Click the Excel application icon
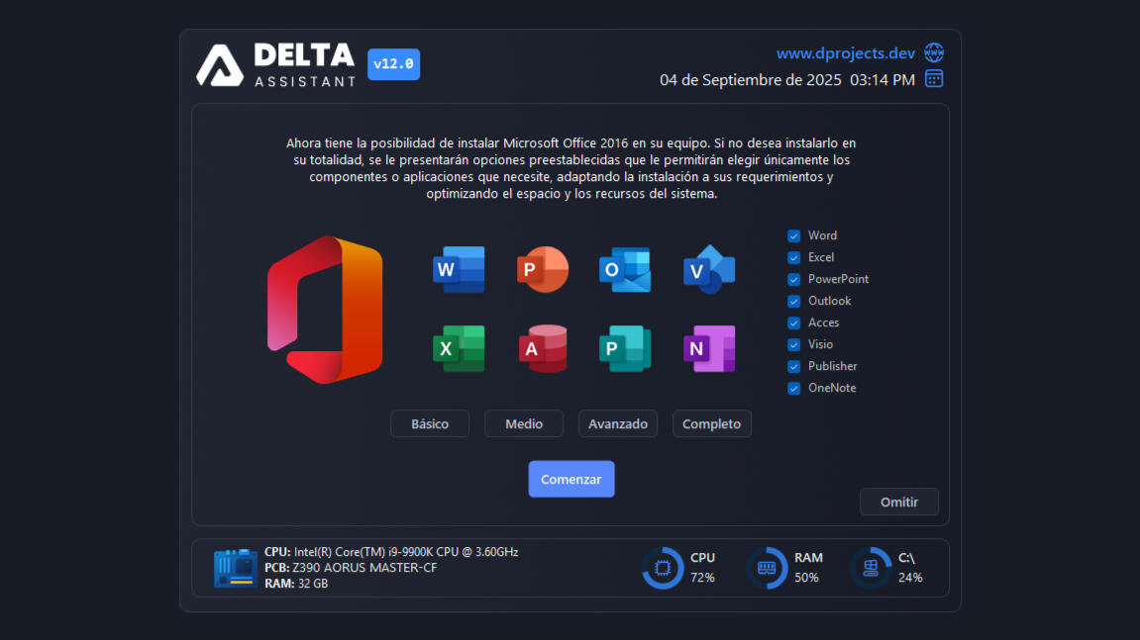The width and height of the screenshot is (1140, 640). pos(459,348)
